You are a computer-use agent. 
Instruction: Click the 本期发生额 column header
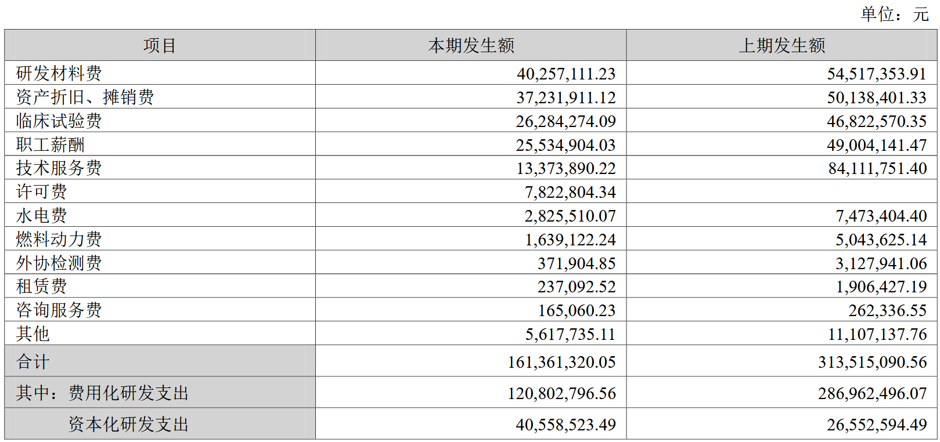pos(471,45)
